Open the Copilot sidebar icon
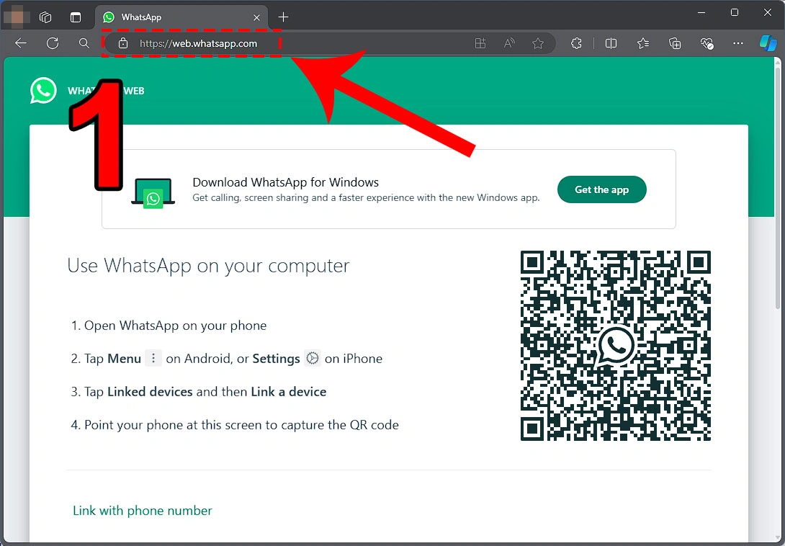Screen dimensions: 785x546 click(x=768, y=44)
